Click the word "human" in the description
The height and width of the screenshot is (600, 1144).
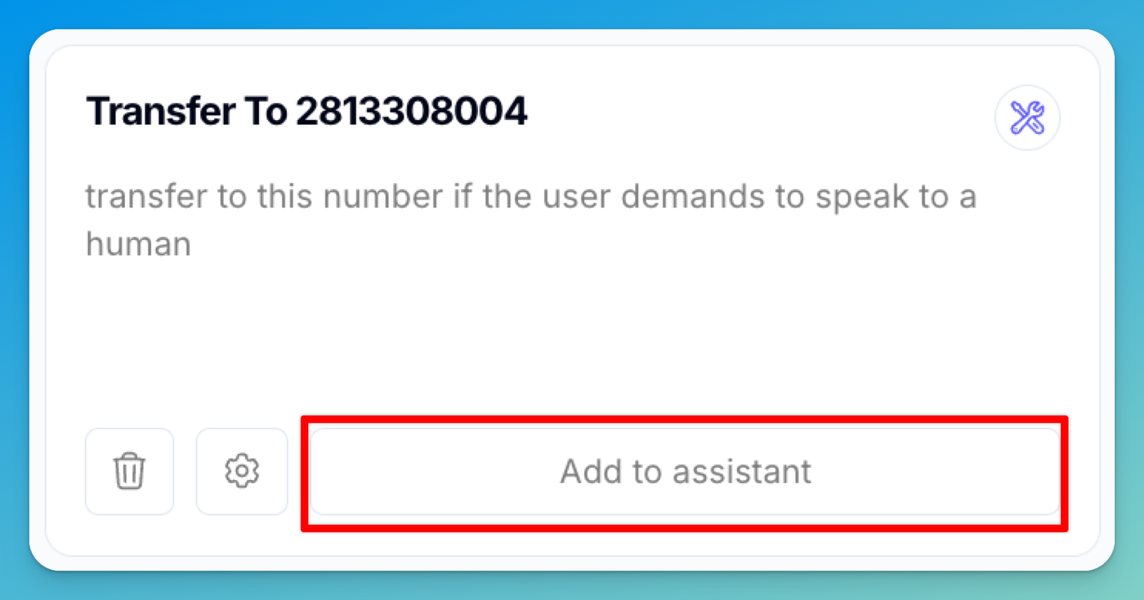coord(138,244)
